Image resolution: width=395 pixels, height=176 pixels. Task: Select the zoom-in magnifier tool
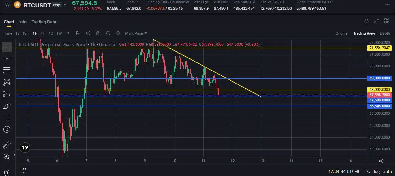[7, 157]
